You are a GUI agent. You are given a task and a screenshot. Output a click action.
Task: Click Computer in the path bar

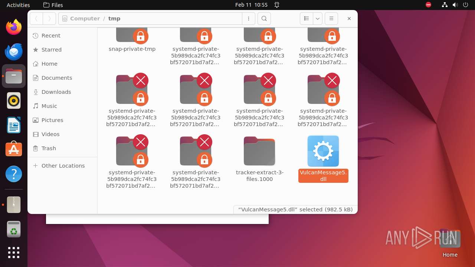click(85, 19)
